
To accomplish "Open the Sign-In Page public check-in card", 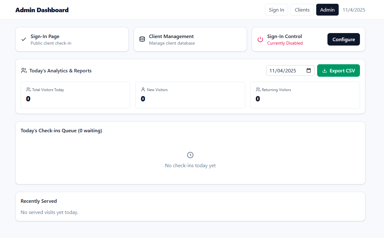I will [72, 39].
